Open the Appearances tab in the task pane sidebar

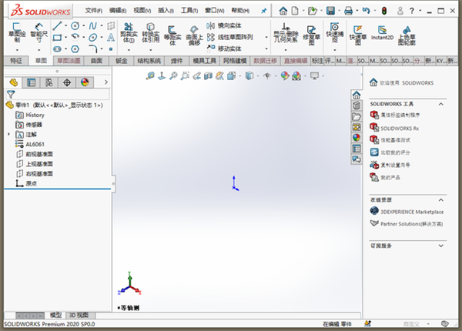[x=357, y=138]
